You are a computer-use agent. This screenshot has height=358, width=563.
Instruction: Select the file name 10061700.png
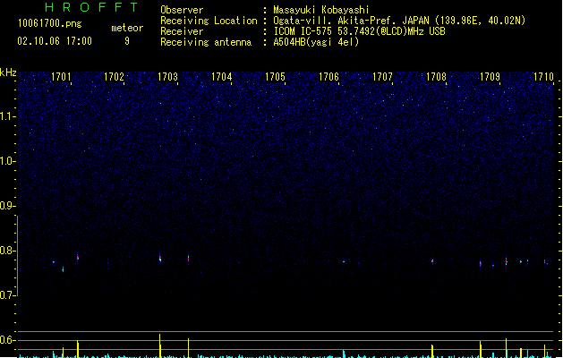50,23
